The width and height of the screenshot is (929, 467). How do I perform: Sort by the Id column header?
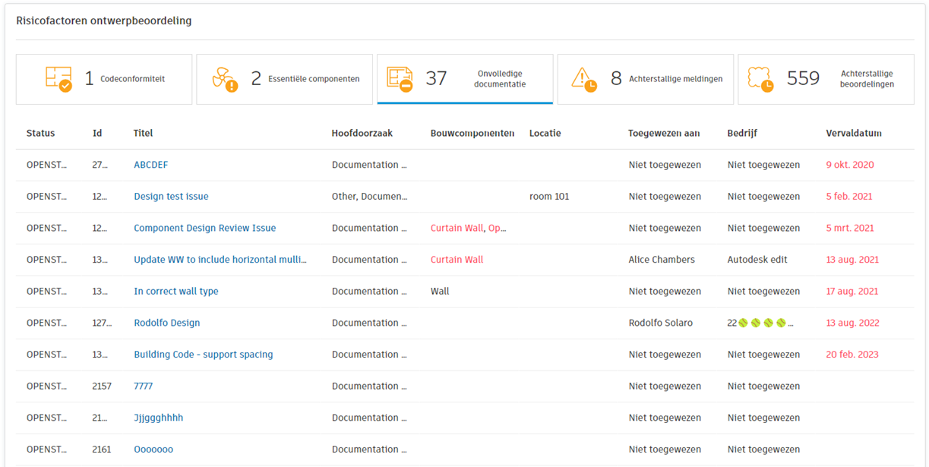click(x=97, y=133)
